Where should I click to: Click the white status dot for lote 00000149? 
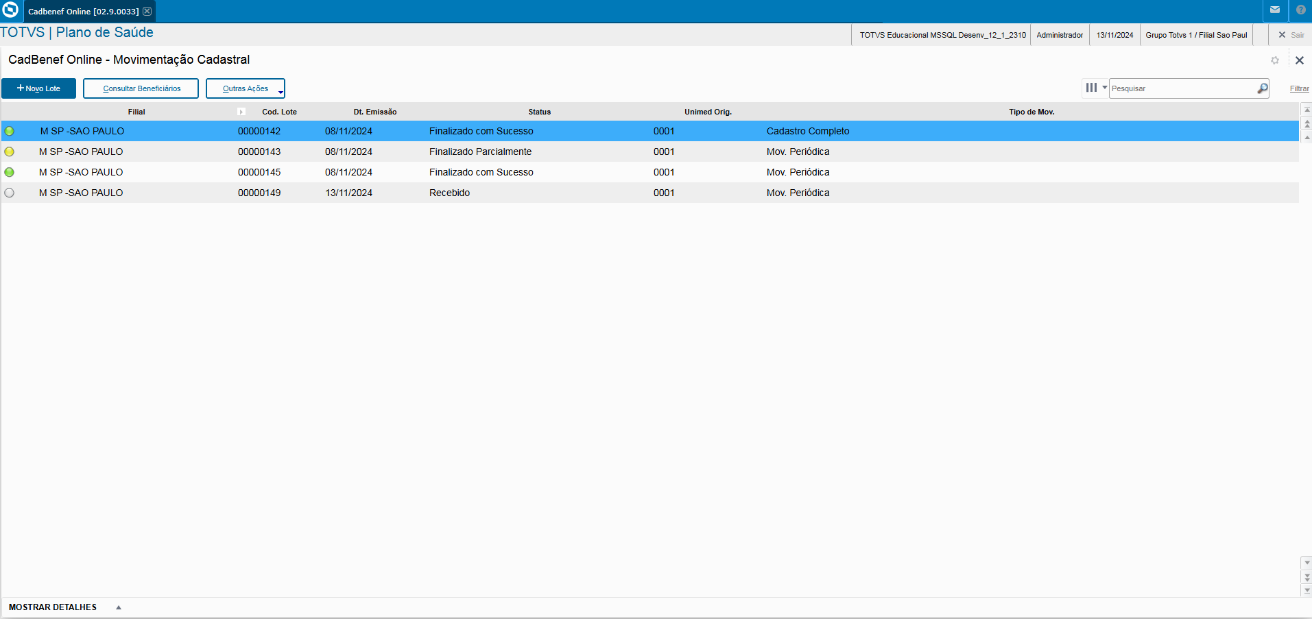click(10, 193)
